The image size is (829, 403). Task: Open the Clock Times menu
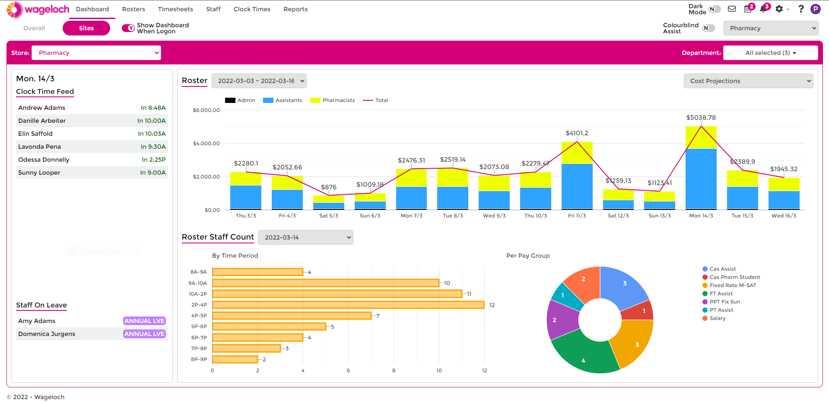point(252,9)
